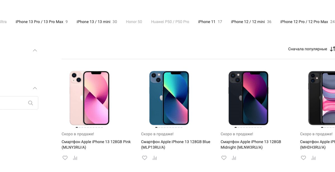Add iPhone 13 Pink to favorites
335x172 pixels.
pyautogui.click(x=65, y=158)
